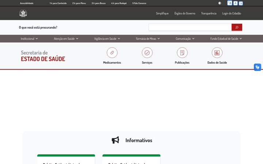Viewport: 263px width, 164px height.
Task: Expand the Fundo Estadual de Saúde menu
Action: click(x=226, y=39)
